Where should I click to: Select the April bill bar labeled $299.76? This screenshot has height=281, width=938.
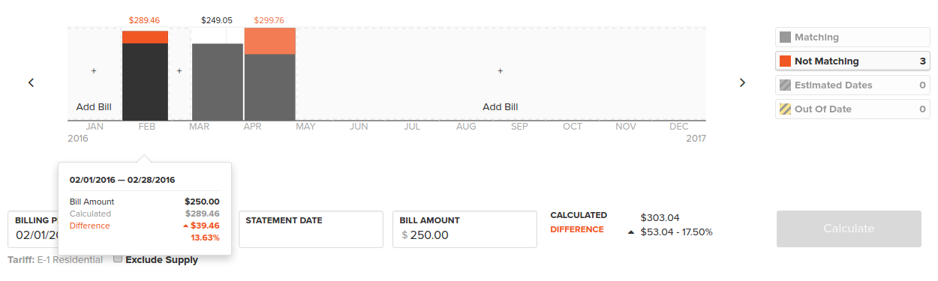click(270, 73)
